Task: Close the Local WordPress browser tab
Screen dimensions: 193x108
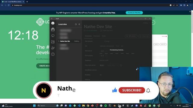Action: tap(23, 2)
